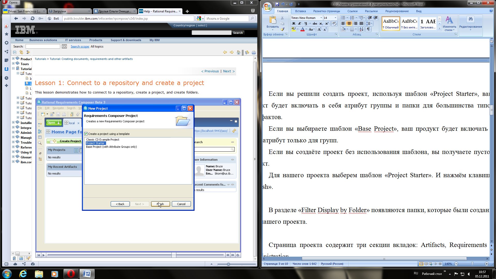Open Internet Explorer from taskbar
The width and height of the screenshot is (496, 279).
point(23,274)
